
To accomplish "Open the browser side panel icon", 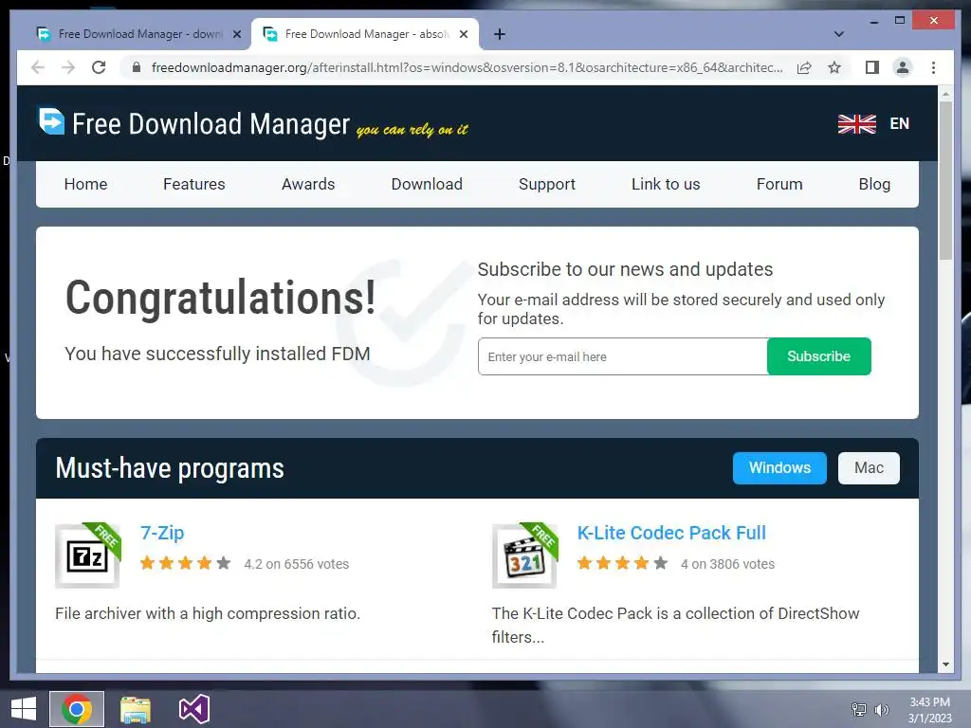I will point(872,67).
